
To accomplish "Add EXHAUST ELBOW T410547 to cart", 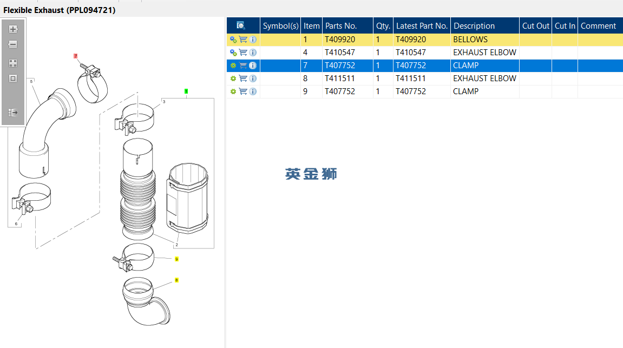I will pos(243,52).
